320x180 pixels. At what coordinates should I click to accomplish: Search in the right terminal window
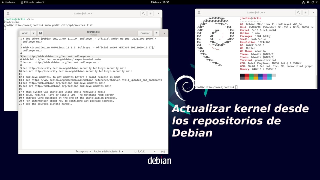pos(298,12)
